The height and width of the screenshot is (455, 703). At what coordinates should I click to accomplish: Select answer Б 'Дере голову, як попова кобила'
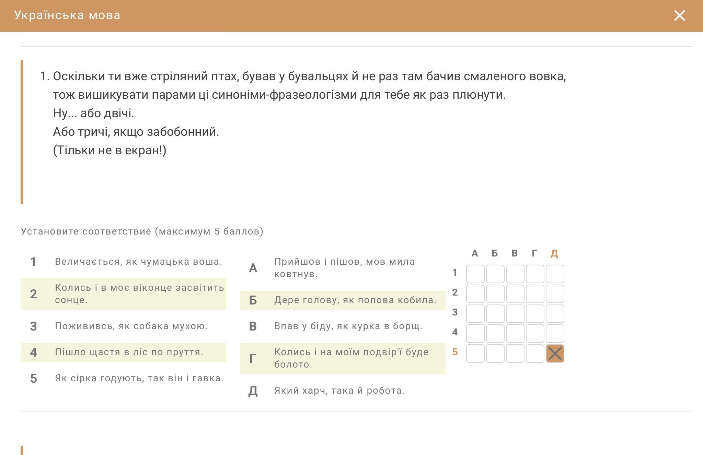click(x=355, y=300)
